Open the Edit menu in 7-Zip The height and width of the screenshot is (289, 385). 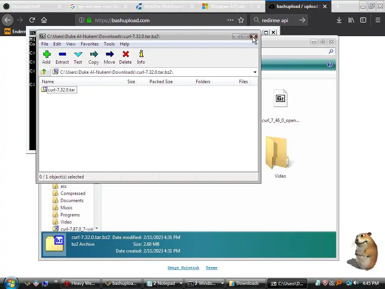(x=57, y=44)
